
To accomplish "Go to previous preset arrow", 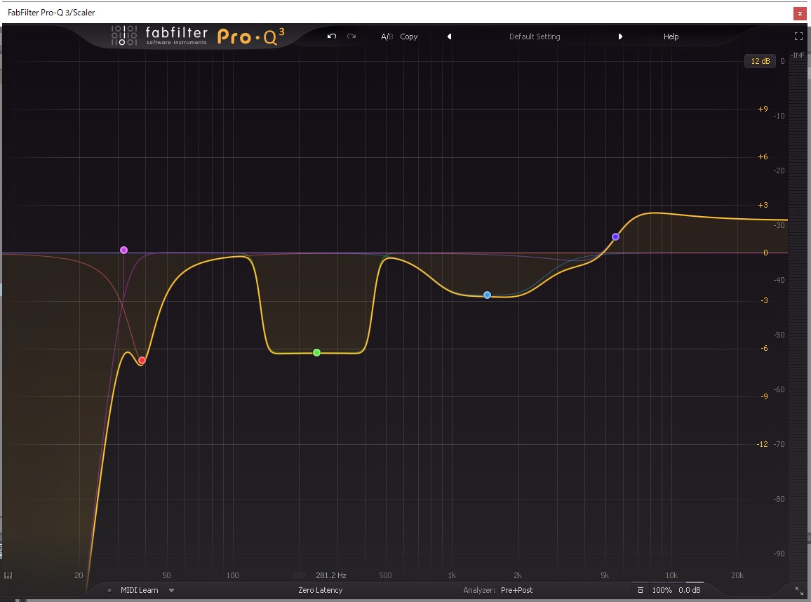I will click(x=450, y=36).
